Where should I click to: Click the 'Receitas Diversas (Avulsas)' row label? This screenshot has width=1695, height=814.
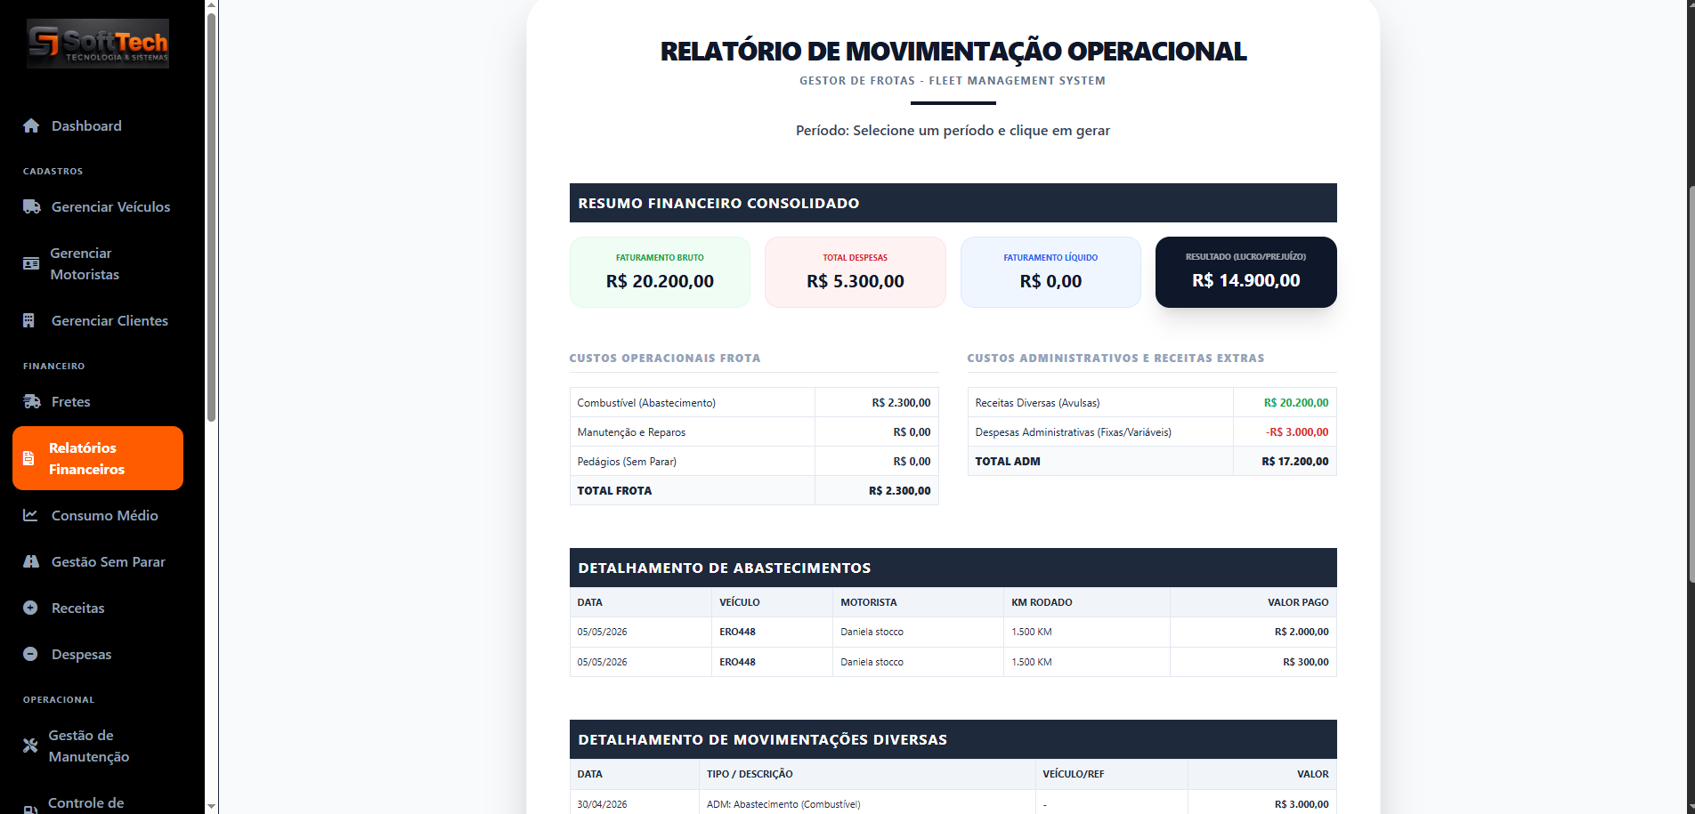click(x=1037, y=403)
